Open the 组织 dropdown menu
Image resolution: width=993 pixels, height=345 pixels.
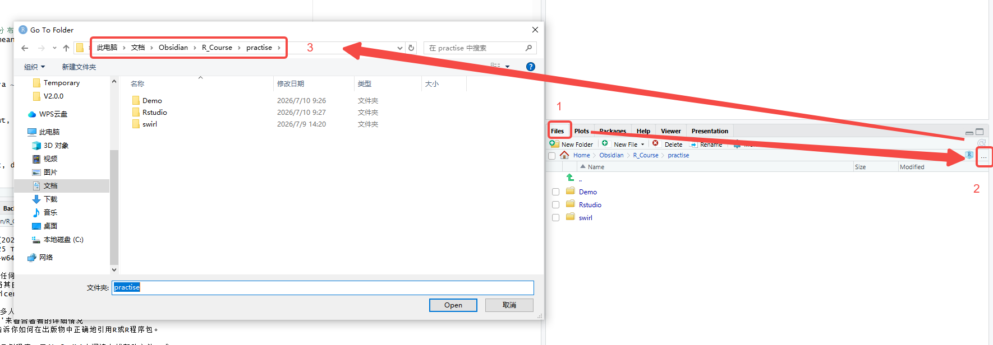(34, 67)
